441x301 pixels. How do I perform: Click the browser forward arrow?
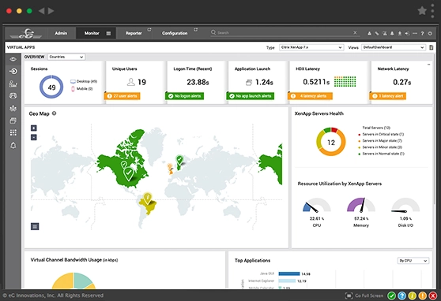coord(51,11)
